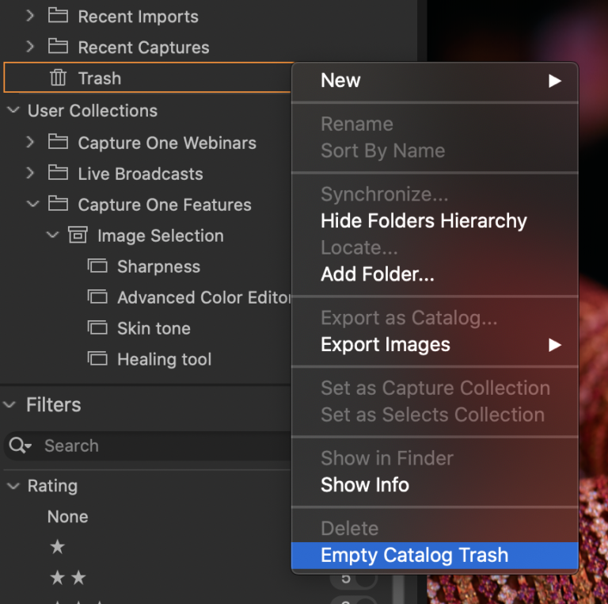
Task: Collapse the Capture One Features group
Action: click(32, 205)
